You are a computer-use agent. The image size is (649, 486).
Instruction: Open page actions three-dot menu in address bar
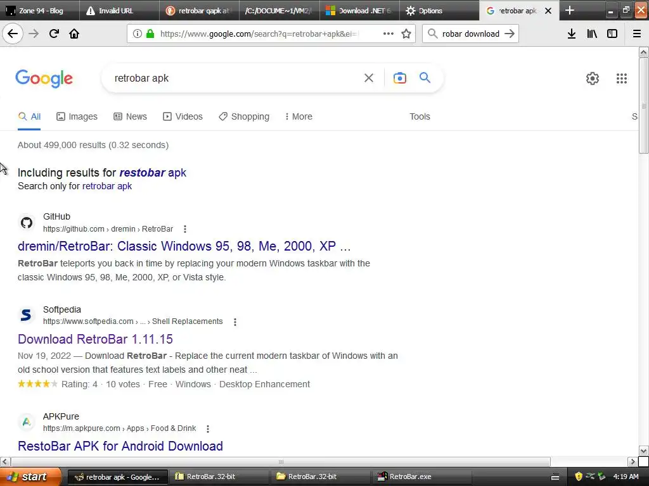click(389, 34)
